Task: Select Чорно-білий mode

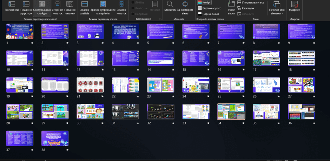Action: click(208, 14)
